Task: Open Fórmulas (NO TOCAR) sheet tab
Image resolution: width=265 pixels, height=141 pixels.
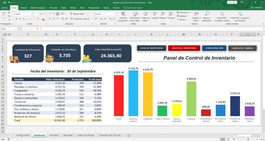Action: [110, 135]
